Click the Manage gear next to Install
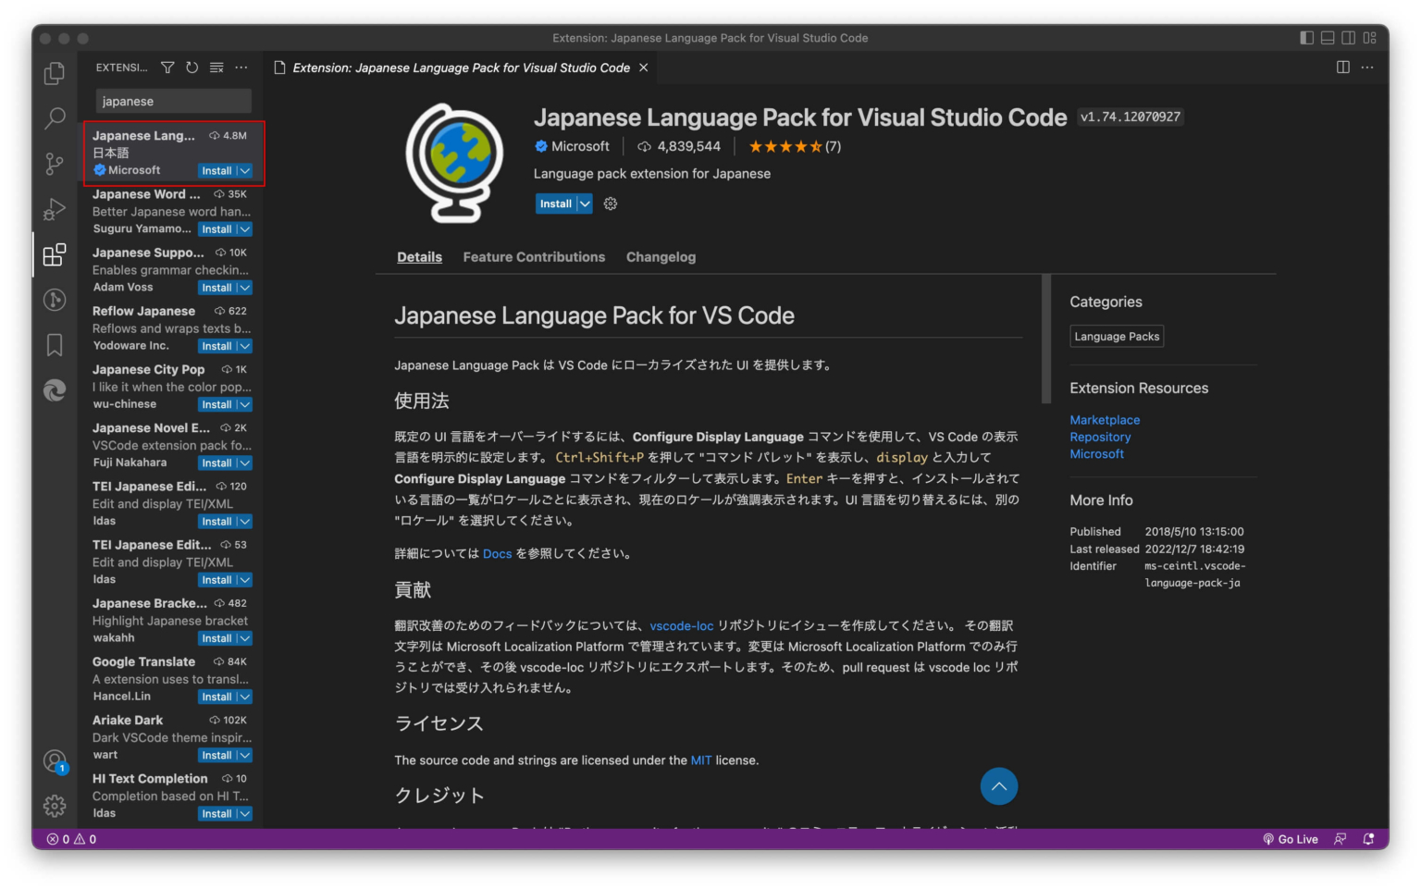Screen dimensions: 1421x889 610,204
